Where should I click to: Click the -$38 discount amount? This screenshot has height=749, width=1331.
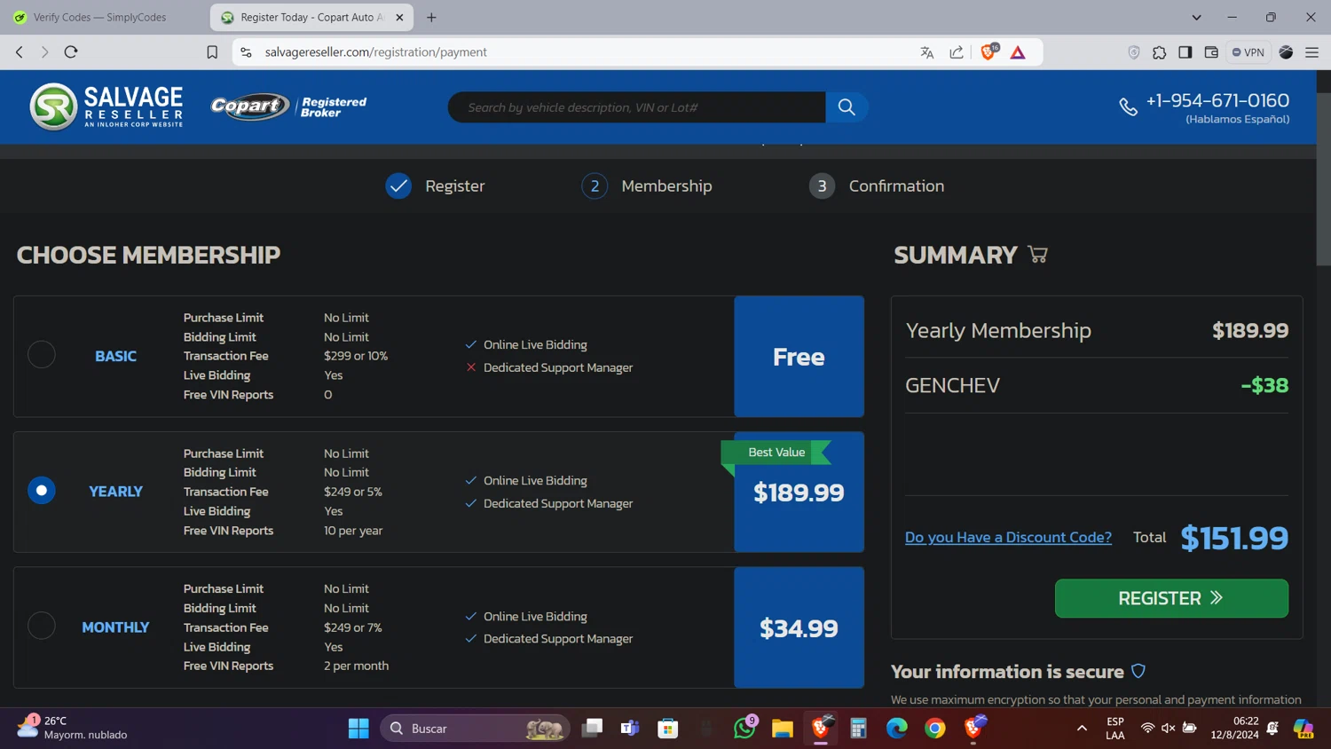pyautogui.click(x=1264, y=385)
